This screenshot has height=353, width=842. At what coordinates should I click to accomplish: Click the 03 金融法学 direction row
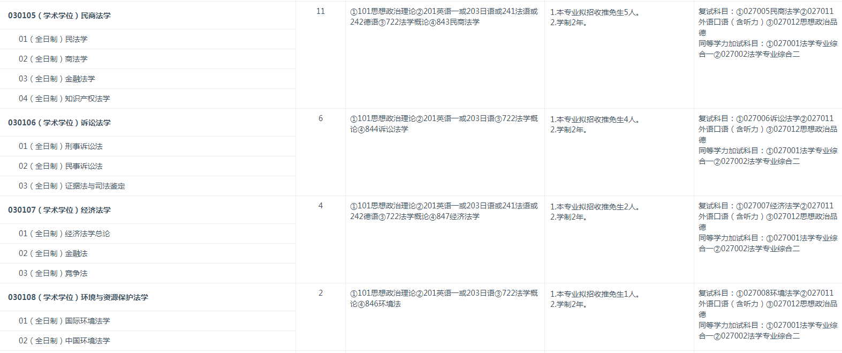coord(57,79)
